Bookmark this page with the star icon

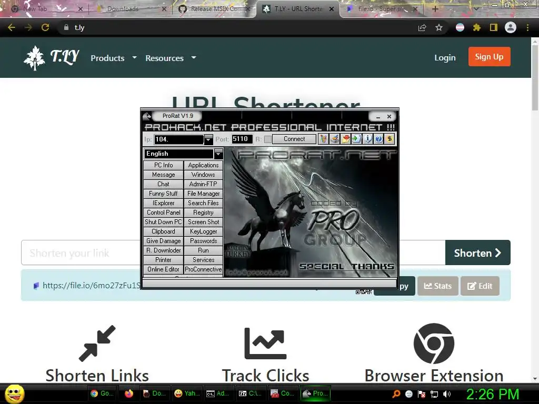439,27
